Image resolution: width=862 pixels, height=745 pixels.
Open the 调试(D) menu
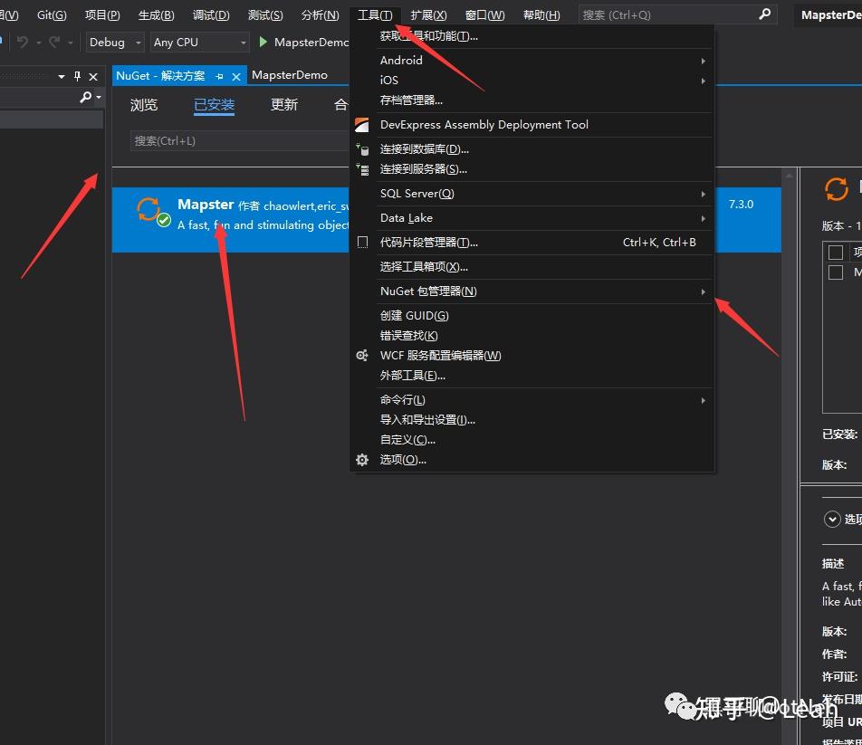[211, 14]
